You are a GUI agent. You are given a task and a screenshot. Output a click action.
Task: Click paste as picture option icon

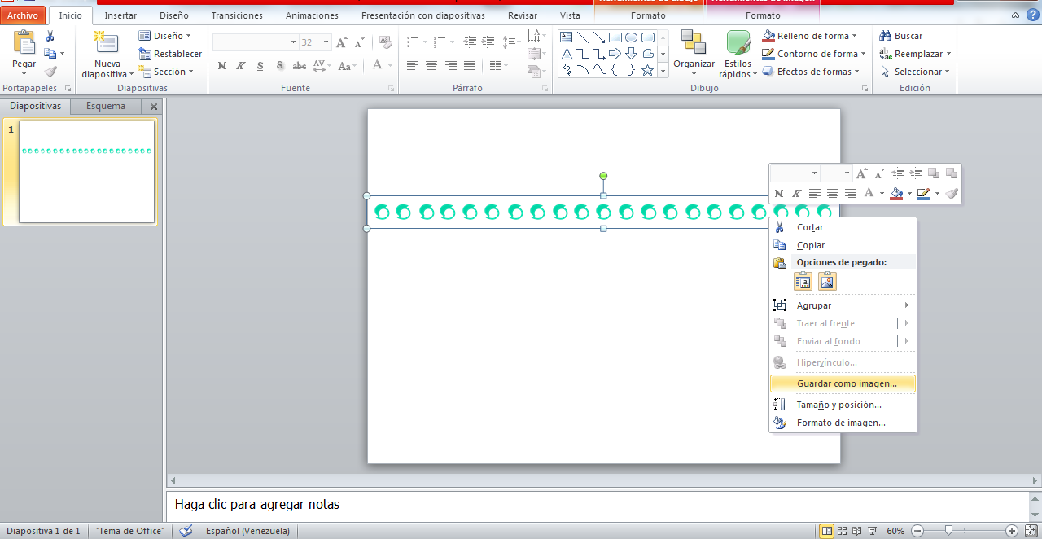827,282
